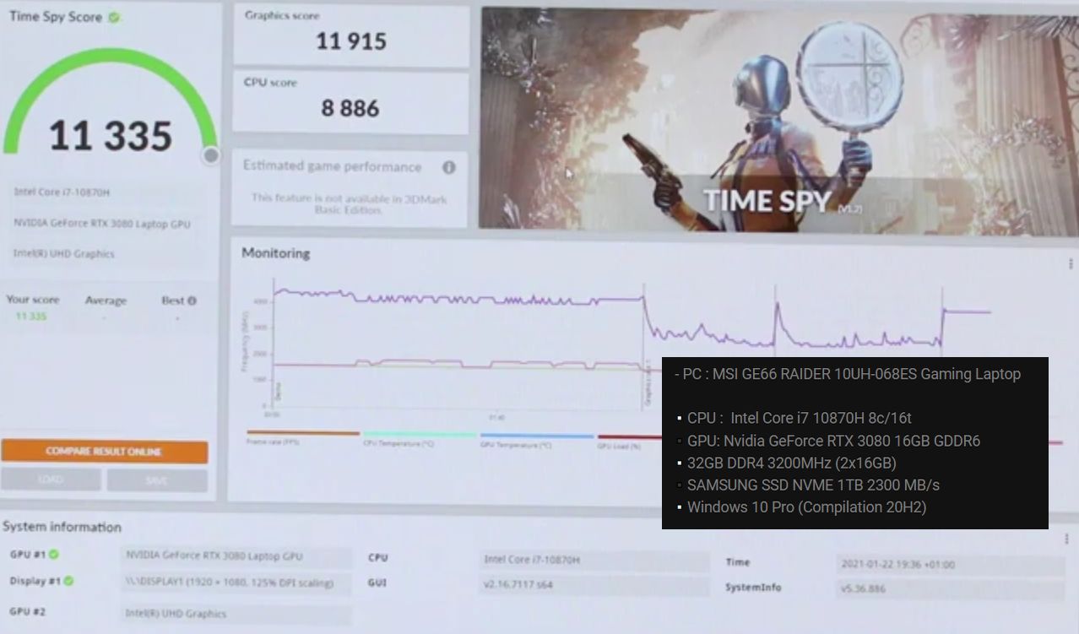Viewport: 1079px width, 634px height.
Task: Click the Display #1 field \\.\DISPLAY1 value
Action: (x=236, y=583)
